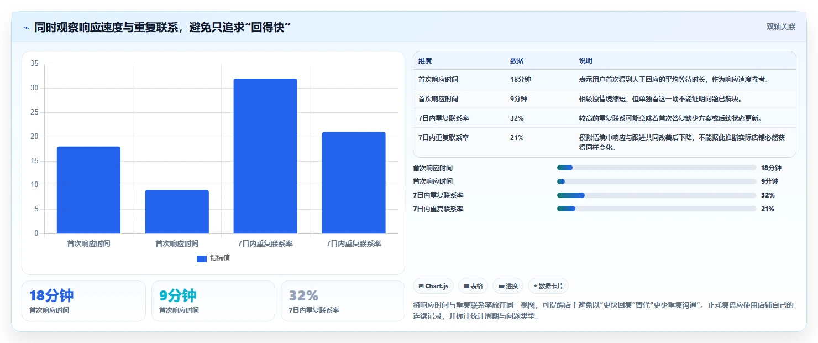This screenshot has height=343, width=818.
Task: Click the table icon in the 表格 chip
Action: 466,286
